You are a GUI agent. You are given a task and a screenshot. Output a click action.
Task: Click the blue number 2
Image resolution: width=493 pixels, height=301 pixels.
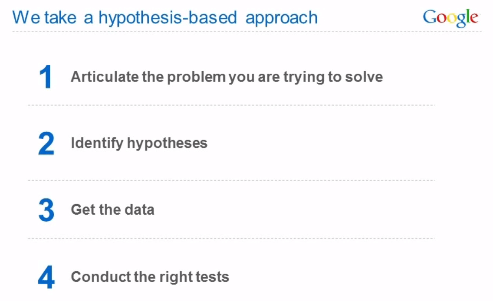46,143
